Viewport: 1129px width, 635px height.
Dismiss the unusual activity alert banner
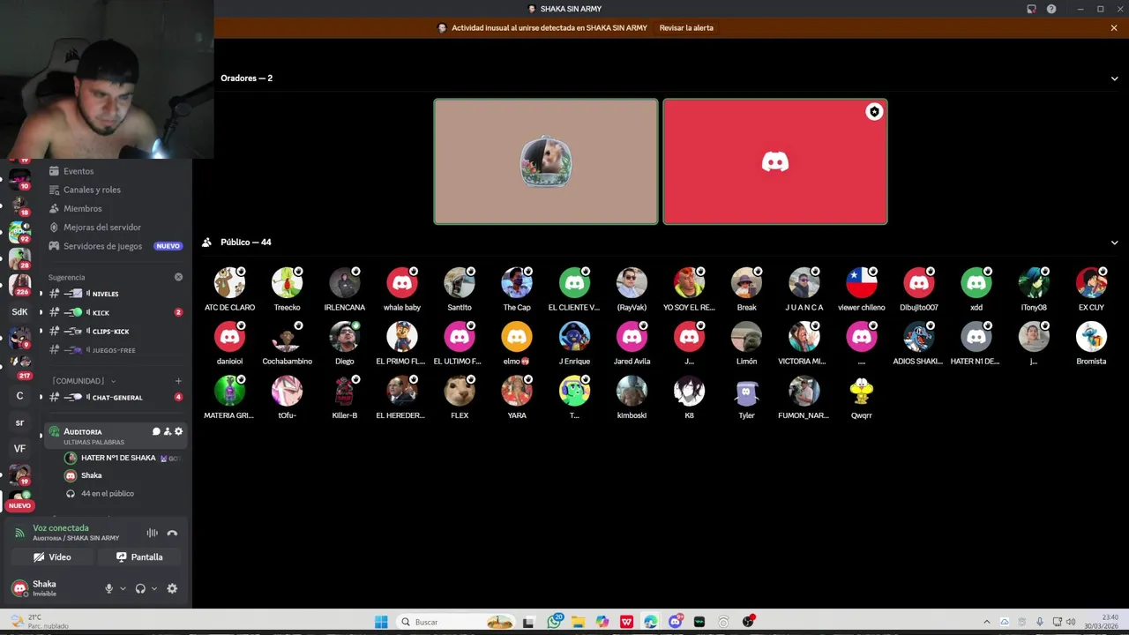click(1114, 28)
